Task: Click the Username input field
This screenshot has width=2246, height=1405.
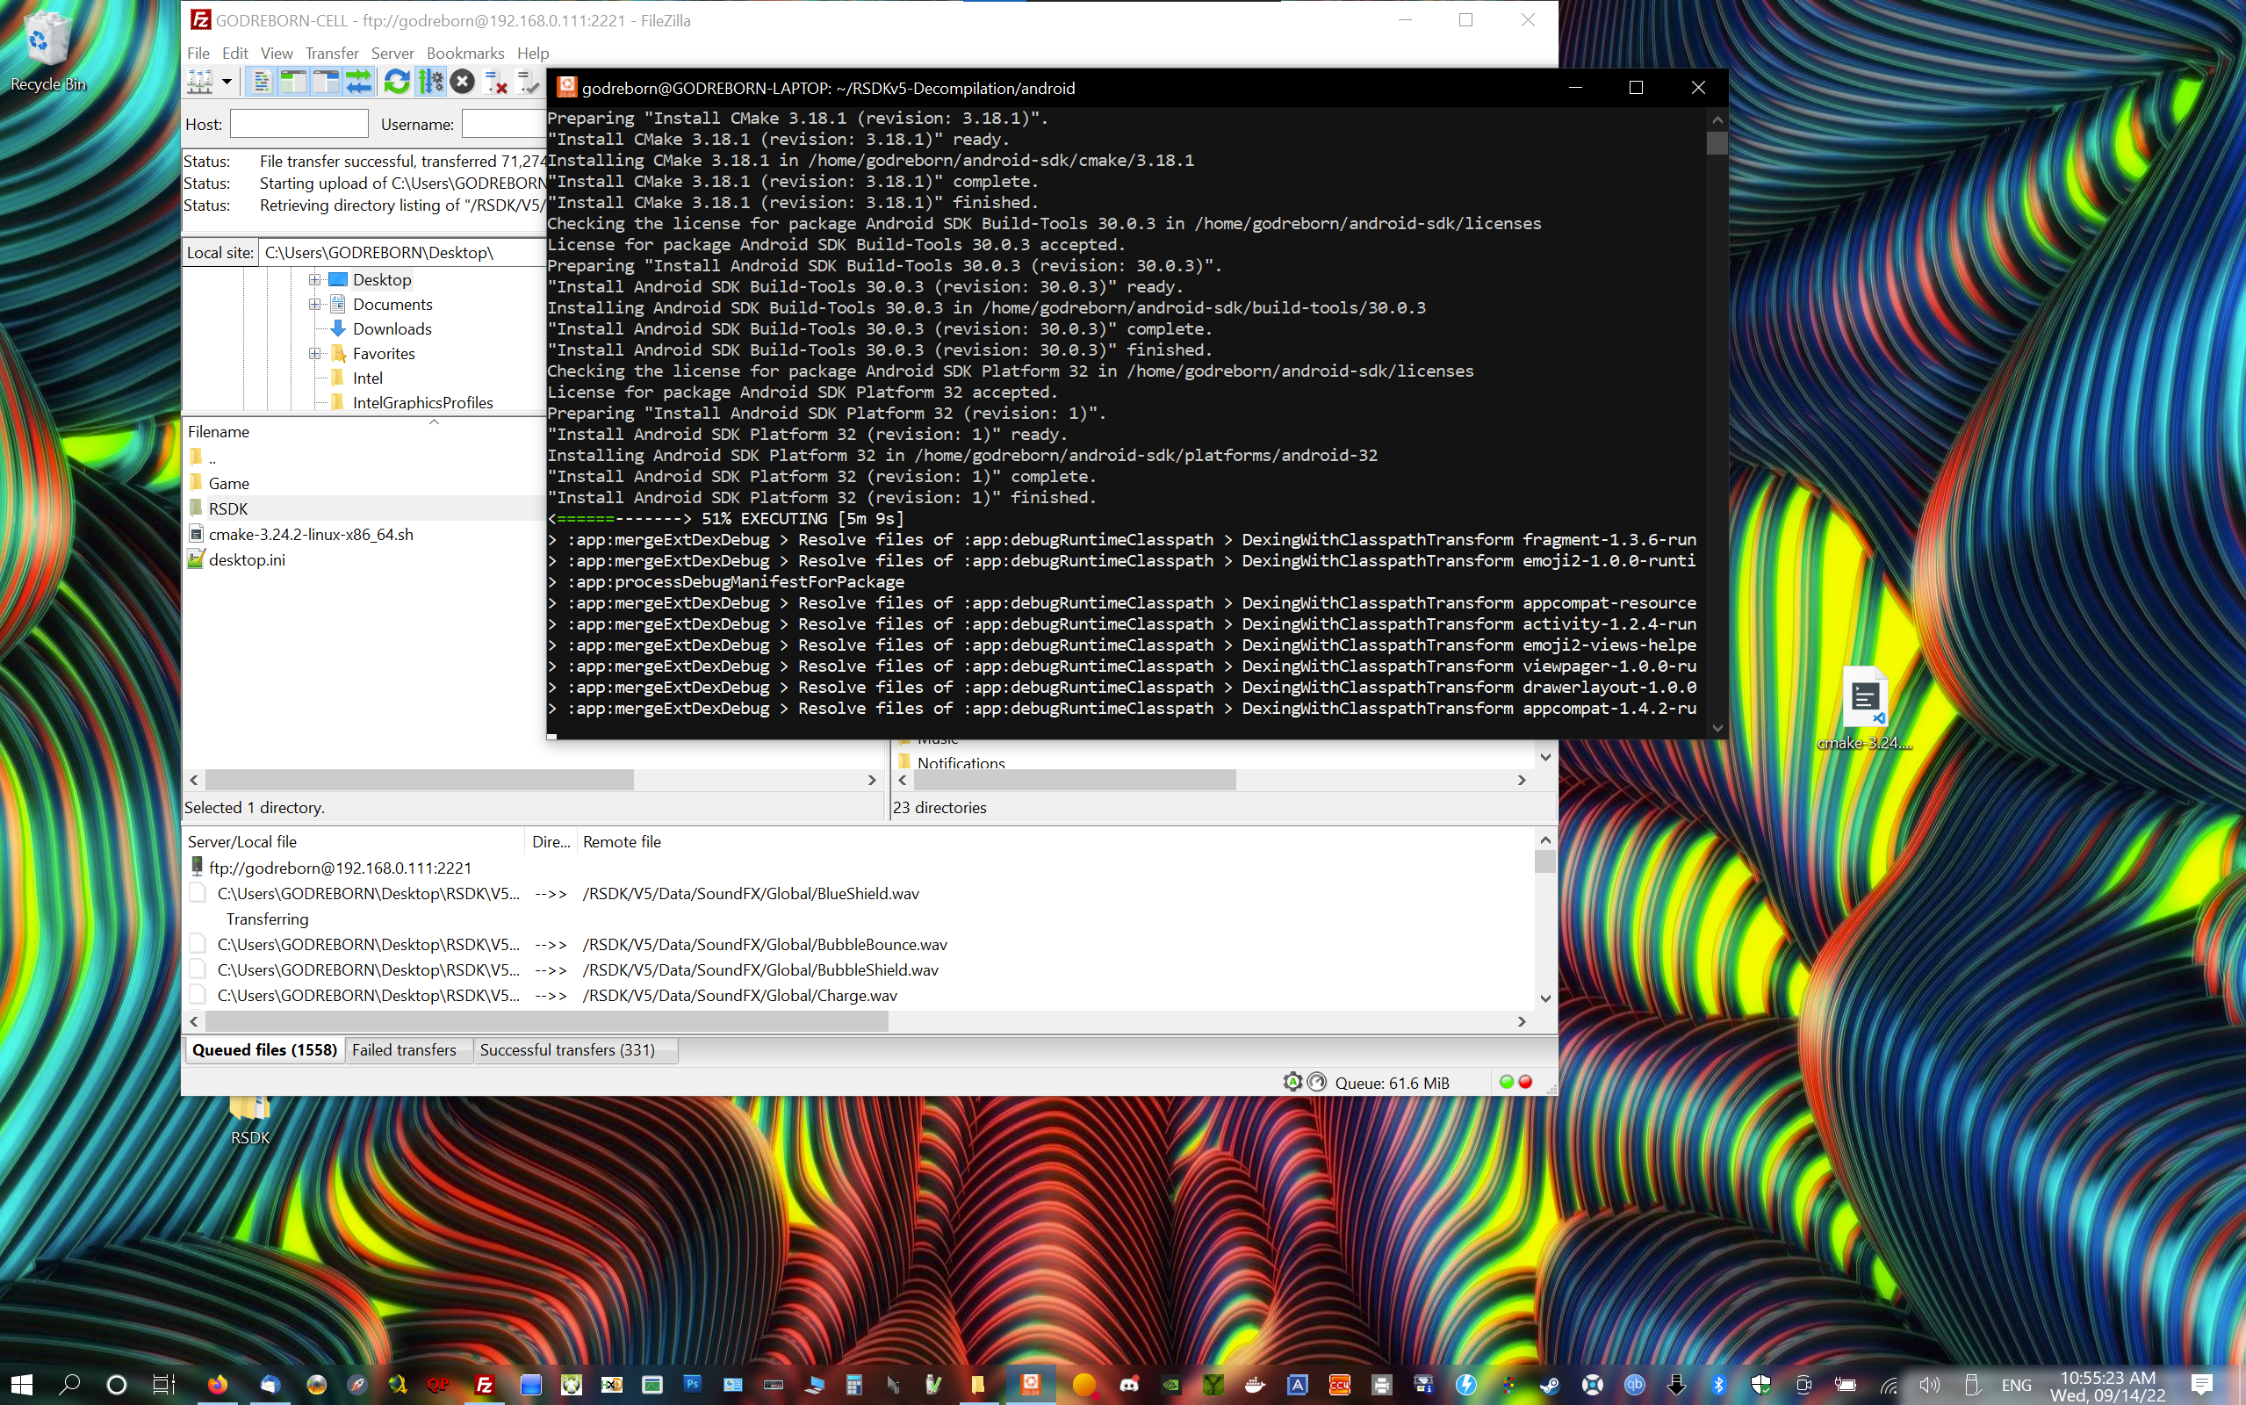Action: pos(504,124)
